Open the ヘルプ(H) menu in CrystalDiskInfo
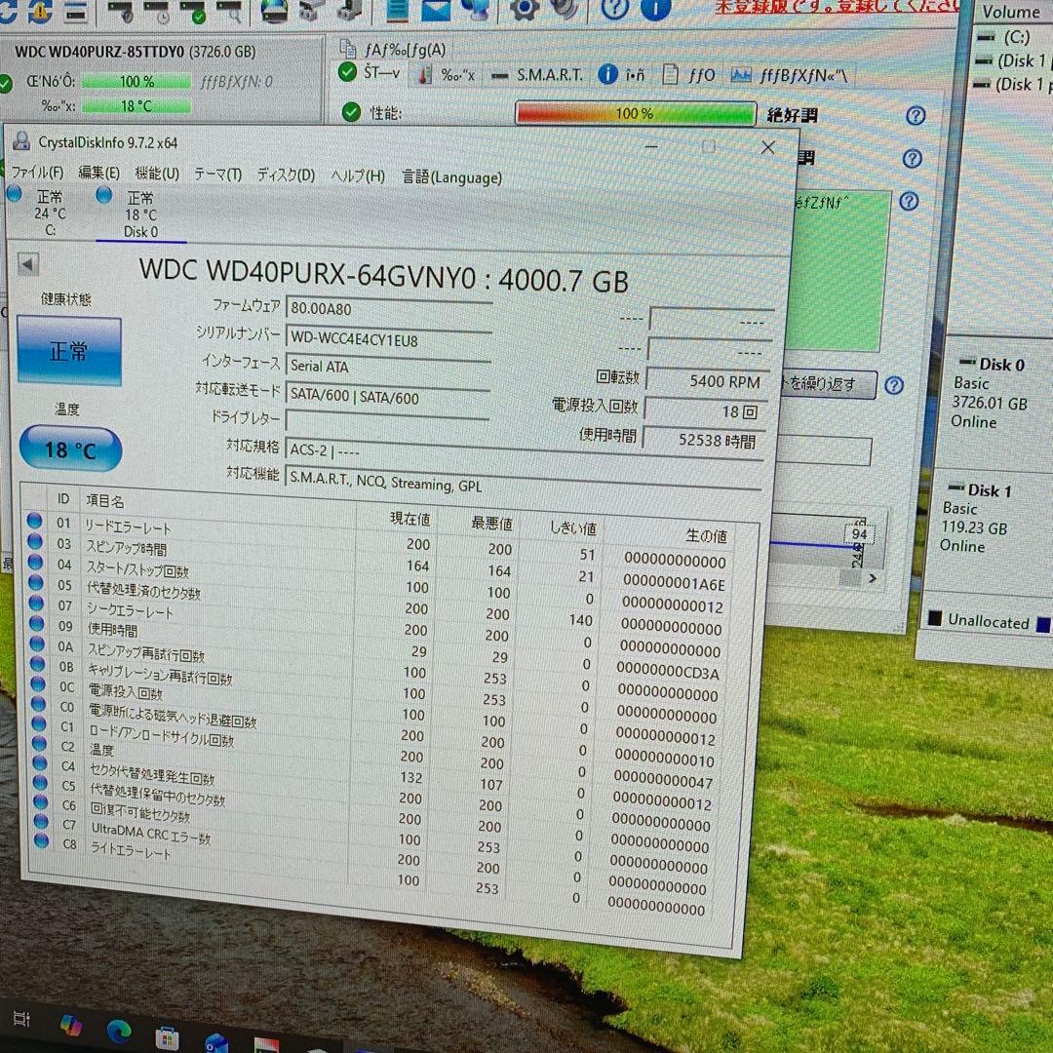This screenshot has height=1053, width=1053. click(x=358, y=175)
